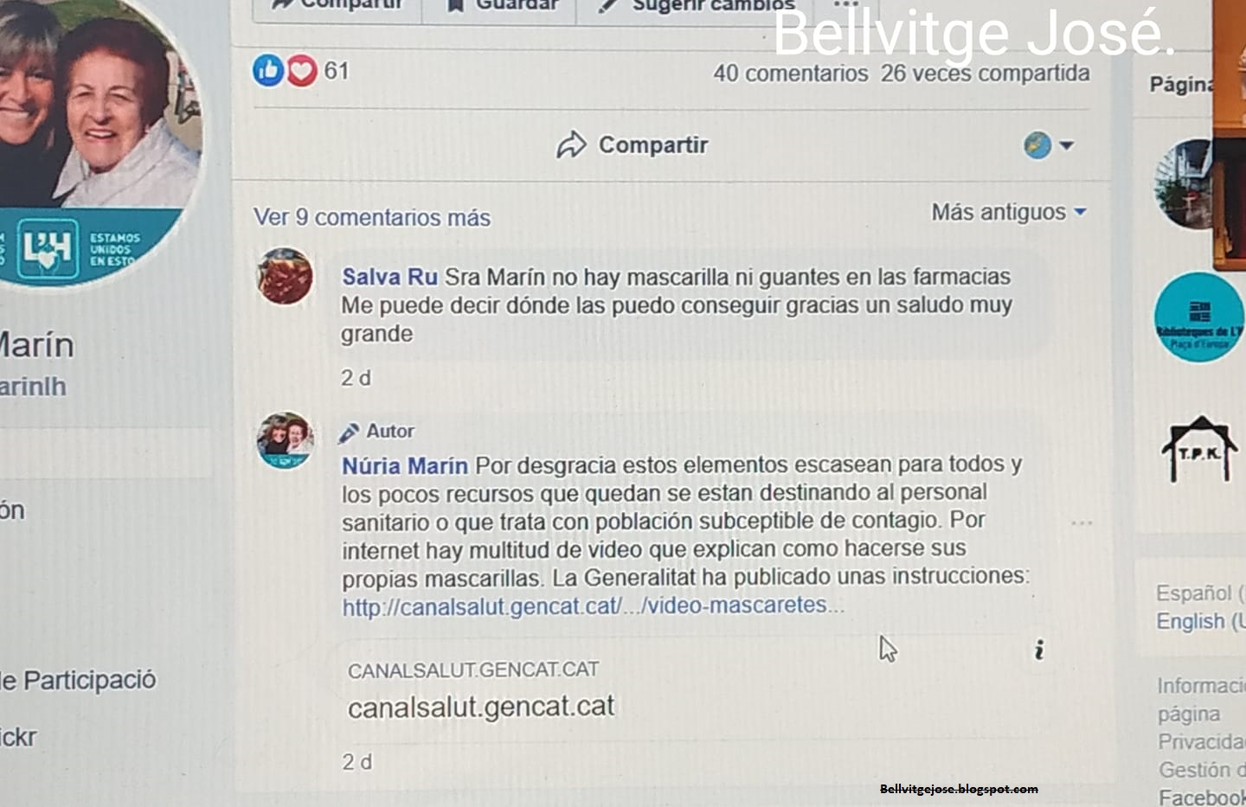Open the three-dots comment options menu

pos(1082,522)
